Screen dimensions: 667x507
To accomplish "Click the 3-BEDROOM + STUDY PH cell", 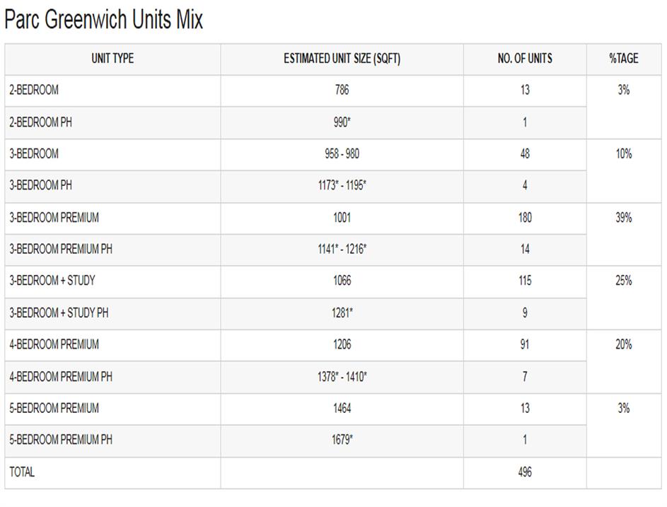I will pos(59,313).
